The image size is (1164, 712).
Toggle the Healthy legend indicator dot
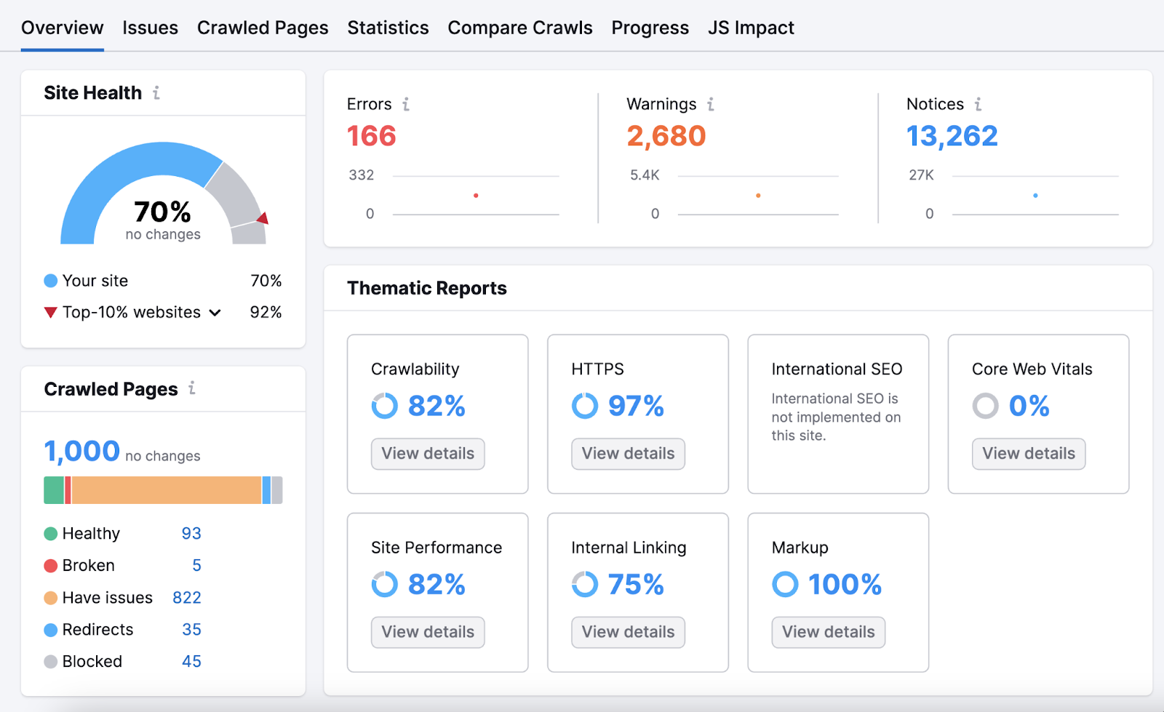point(49,533)
